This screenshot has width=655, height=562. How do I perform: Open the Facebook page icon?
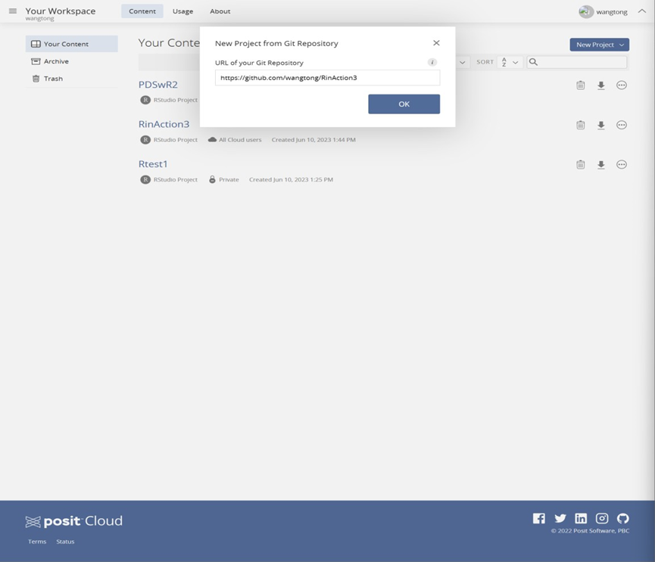pyautogui.click(x=539, y=518)
